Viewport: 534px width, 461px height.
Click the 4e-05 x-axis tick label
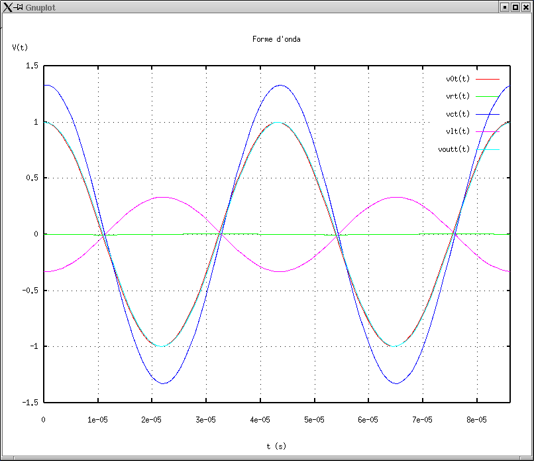tap(260, 420)
